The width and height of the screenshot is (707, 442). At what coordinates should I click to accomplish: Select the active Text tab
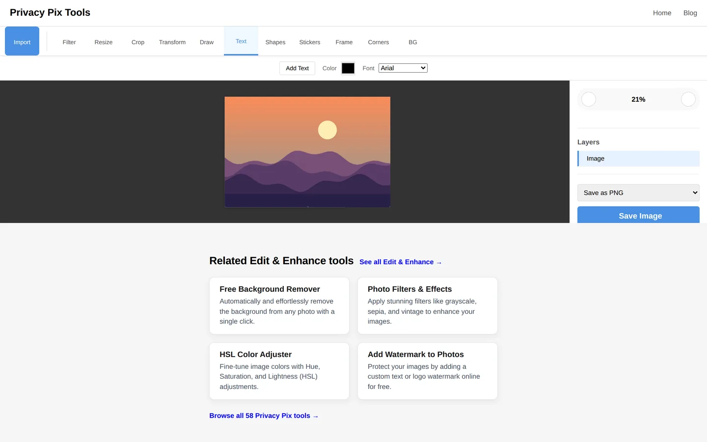(x=241, y=41)
